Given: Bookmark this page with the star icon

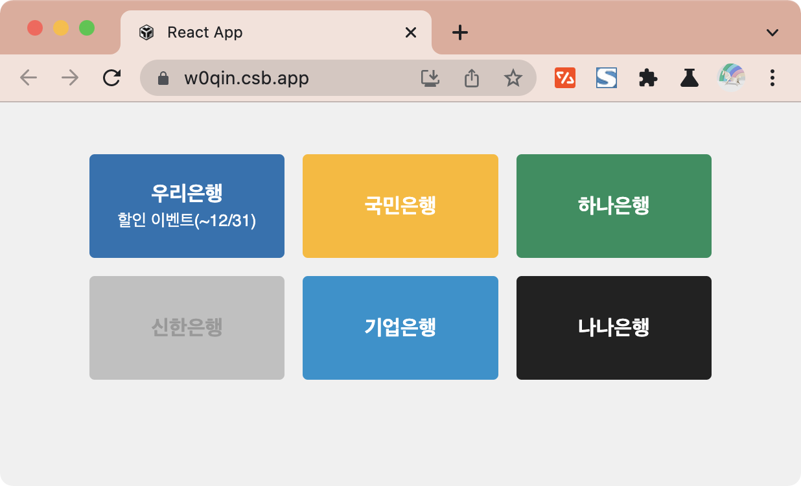Looking at the screenshot, I should pyautogui.click(x=513, y=78).
